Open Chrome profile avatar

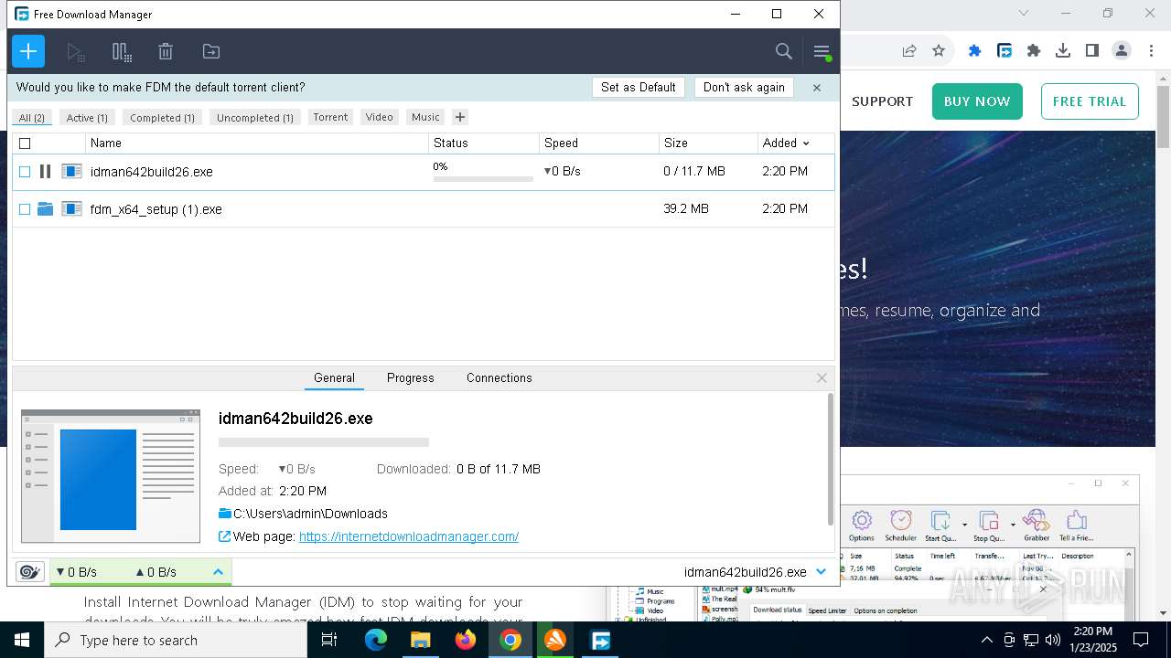coord(1122,51)
